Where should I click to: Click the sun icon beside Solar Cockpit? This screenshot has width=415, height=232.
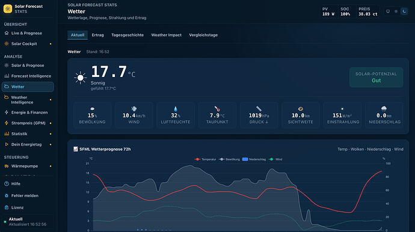click(x=7, y=44)
